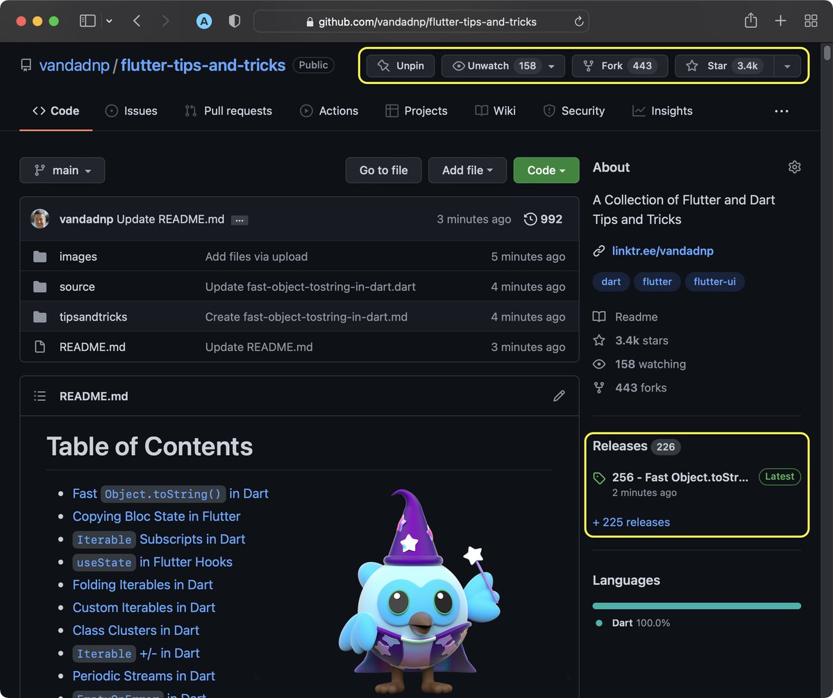Screen dimensions: 833x698
Task: Show the + 225 releases link
Action: [x=631, y=522]
